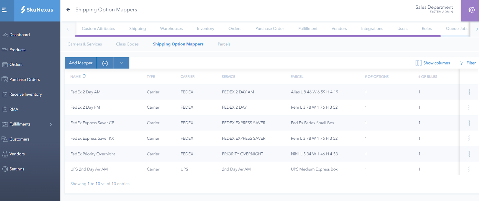The image size is (479, 201).
Task: Click the # OF RULES column header
Action: coord(427,77)
